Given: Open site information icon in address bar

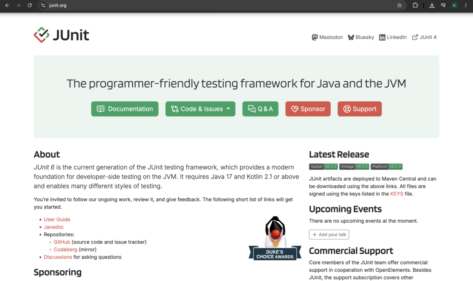Looking at the screenshot, I should (43, 5).
